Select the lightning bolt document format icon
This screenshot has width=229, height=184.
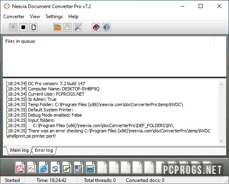coord(67,167)
